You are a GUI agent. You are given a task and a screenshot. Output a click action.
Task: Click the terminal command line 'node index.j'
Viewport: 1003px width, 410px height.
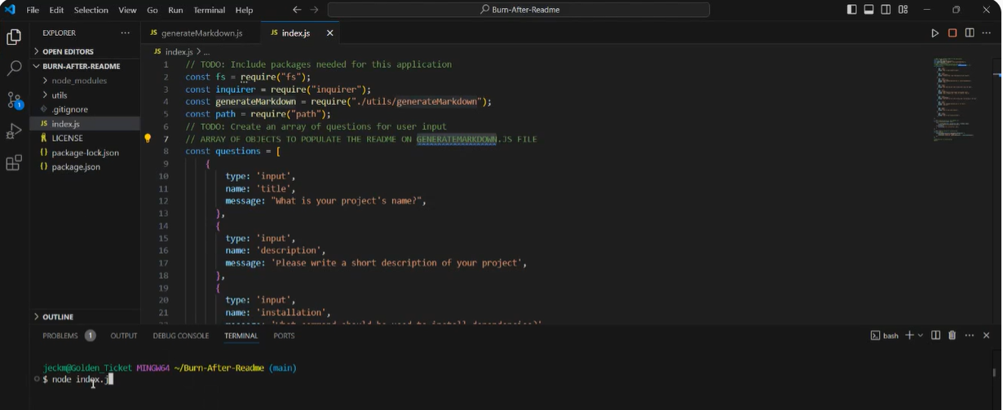pos(82,380)
